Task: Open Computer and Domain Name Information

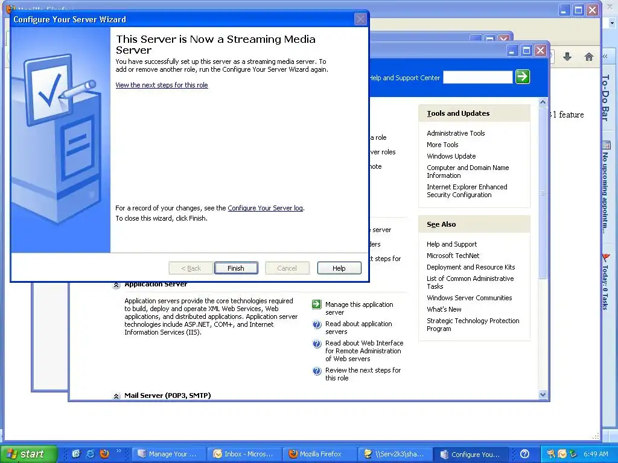Action: click(468, 171)
